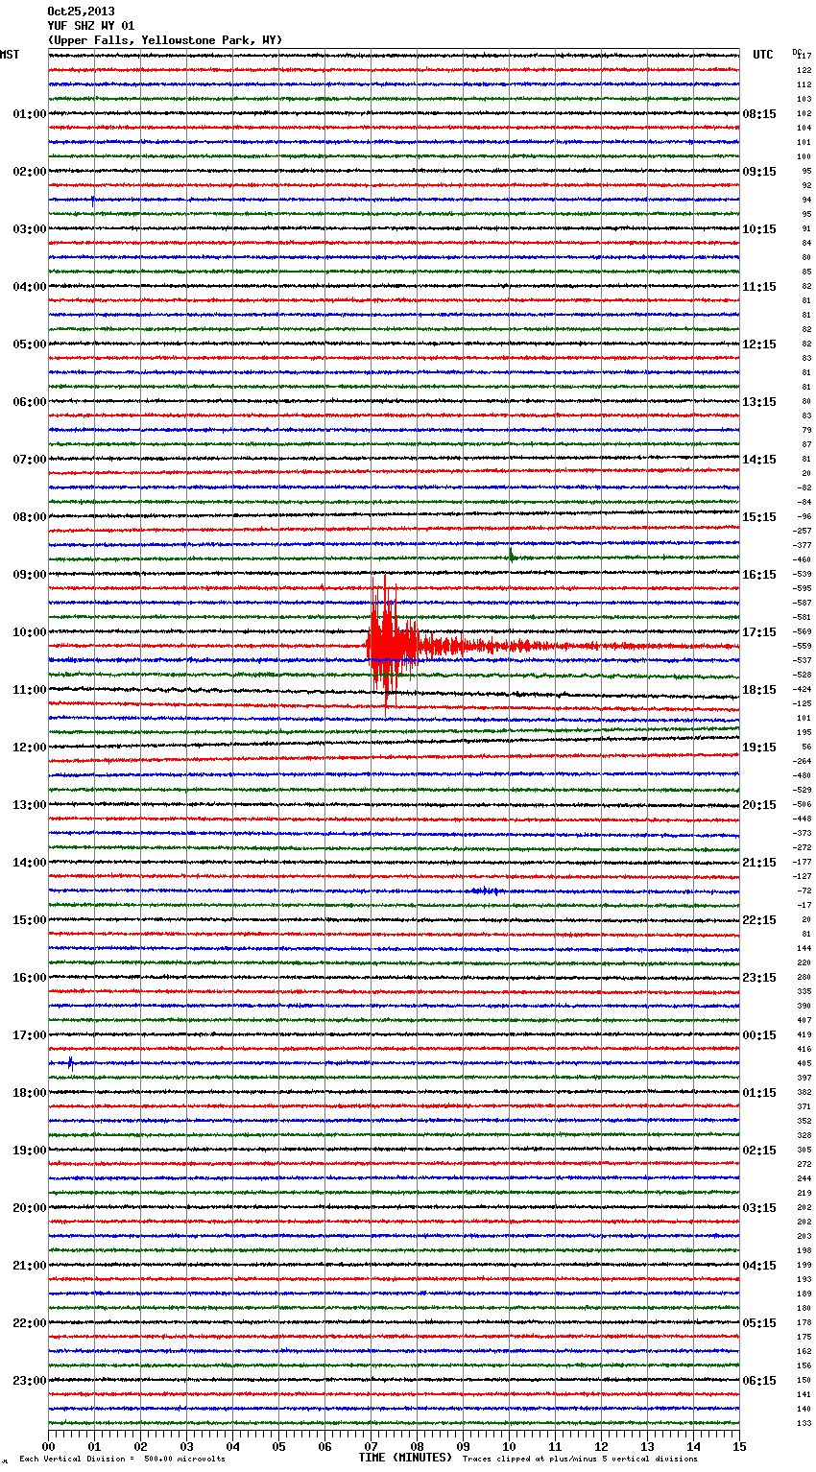This screenshot has height=1472, width=816.
Task: Click the DC offset value -377
Action: coord(803,545)
